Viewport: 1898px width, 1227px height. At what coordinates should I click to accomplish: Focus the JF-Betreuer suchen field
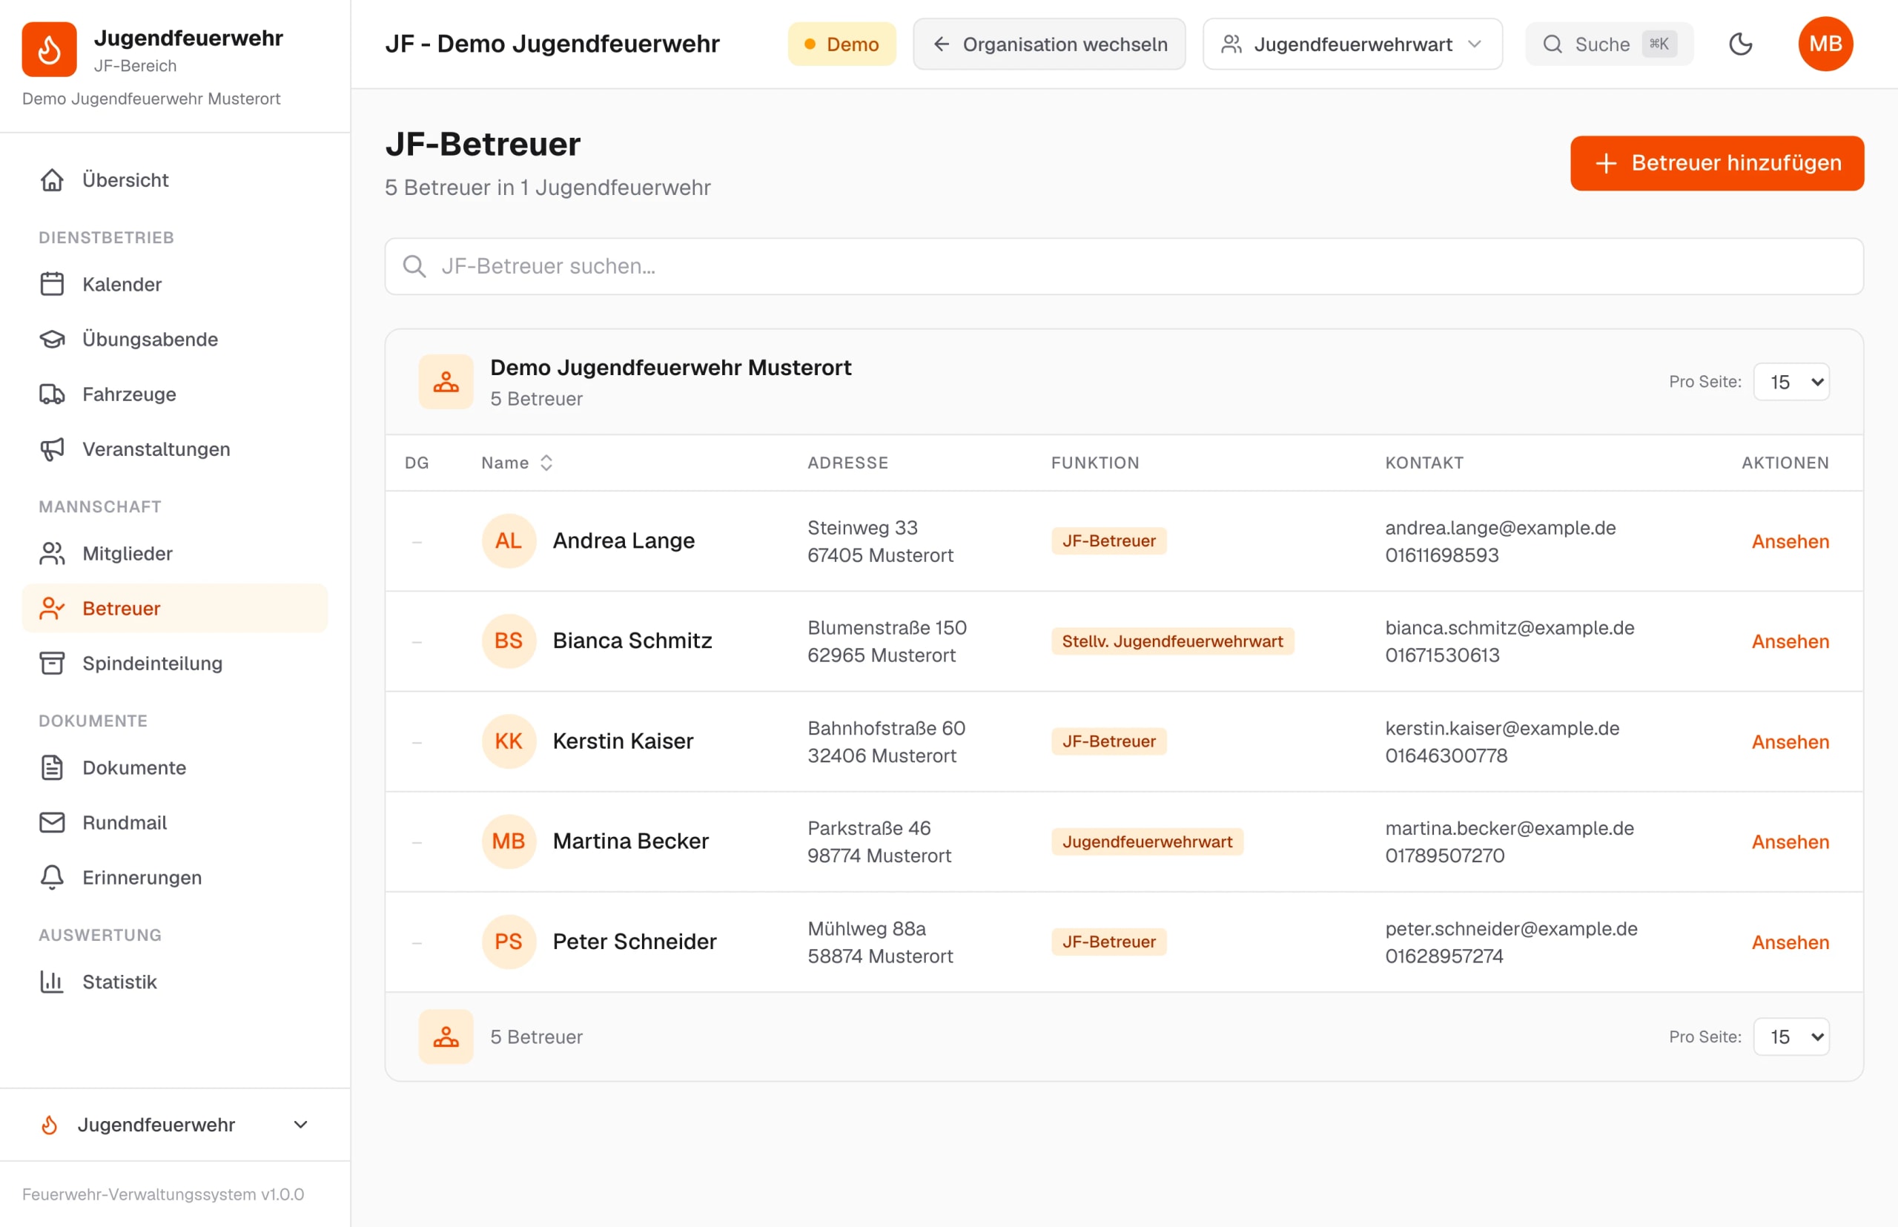click(x=1123, y=267)
